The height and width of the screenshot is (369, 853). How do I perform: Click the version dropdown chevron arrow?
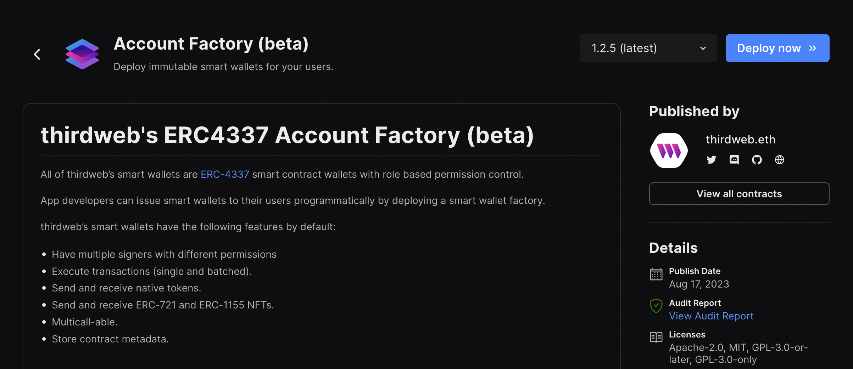coord(703,48)
